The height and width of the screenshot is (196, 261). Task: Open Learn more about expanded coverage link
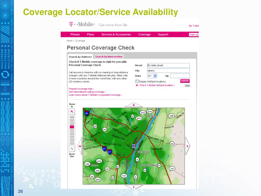(95, 95)
